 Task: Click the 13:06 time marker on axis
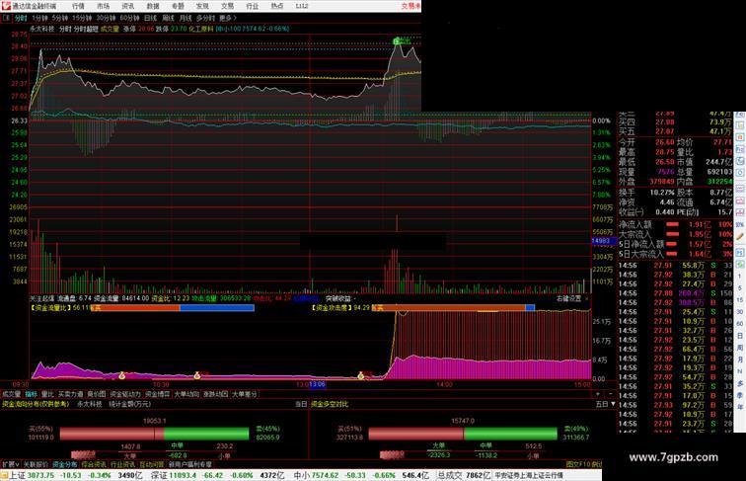point(318,384)
